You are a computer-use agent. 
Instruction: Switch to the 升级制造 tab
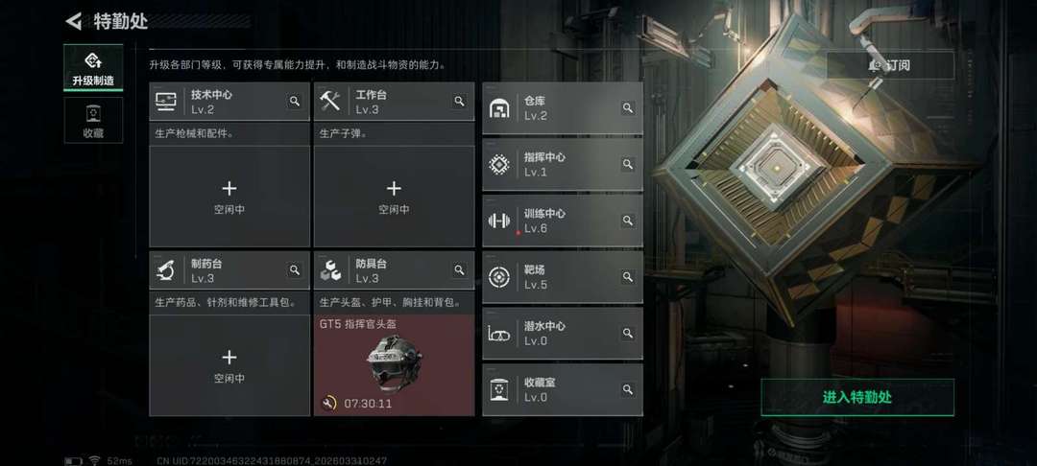(93, 67)
